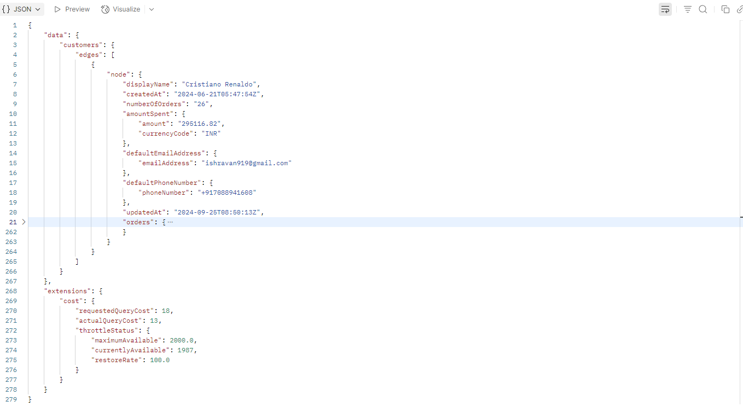Switch to the Preview tab
Image resolution: width=743 pixels, height=407 pixels.
(x=72, y=9)
